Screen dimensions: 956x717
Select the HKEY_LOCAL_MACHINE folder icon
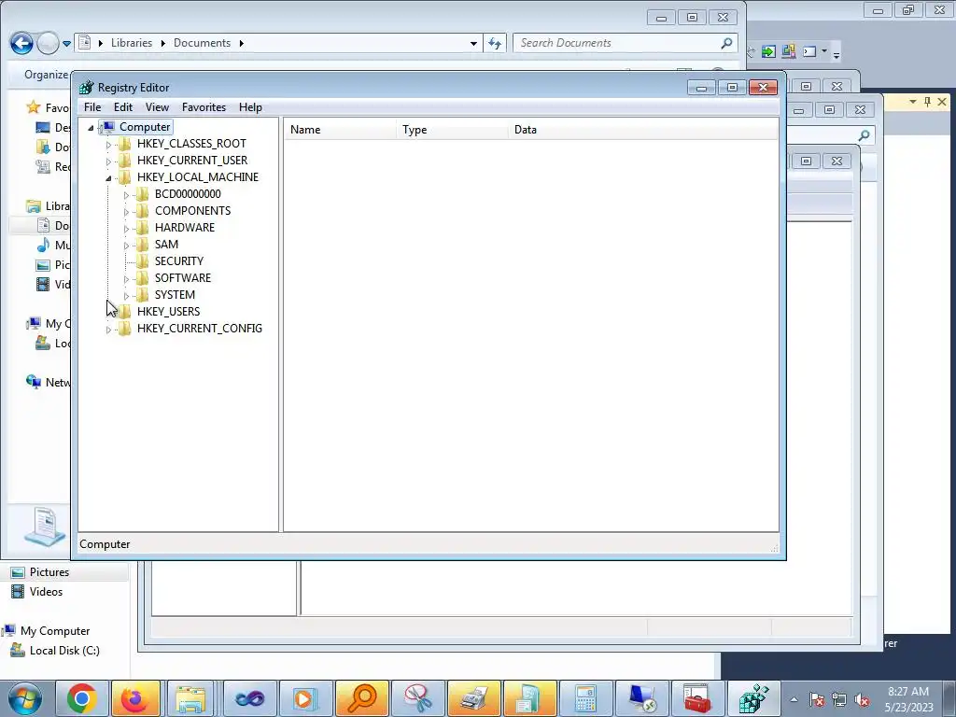(125, 177)
